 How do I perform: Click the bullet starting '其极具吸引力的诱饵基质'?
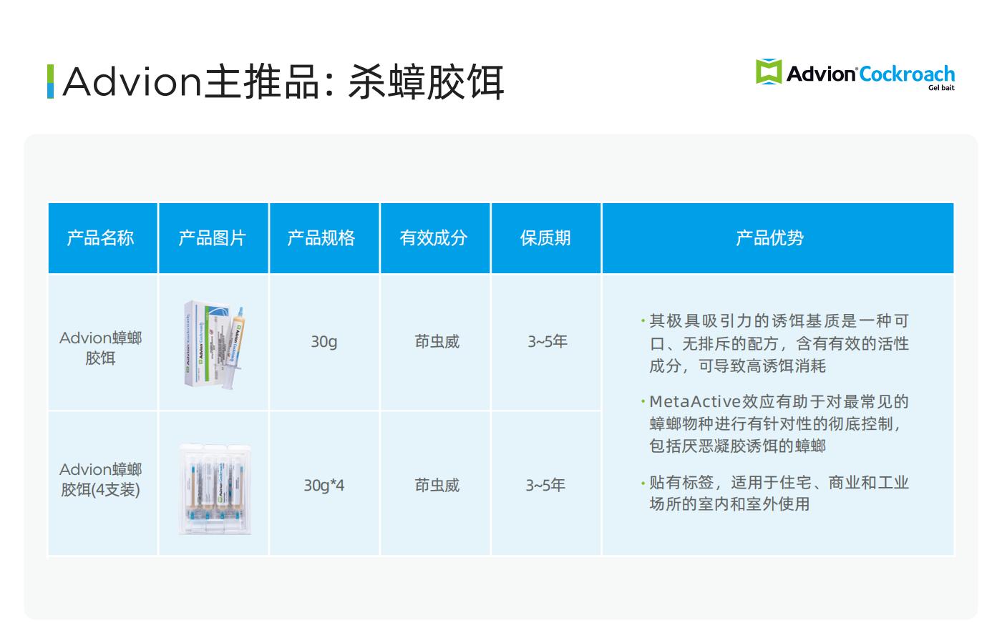[x=775, y=343]
